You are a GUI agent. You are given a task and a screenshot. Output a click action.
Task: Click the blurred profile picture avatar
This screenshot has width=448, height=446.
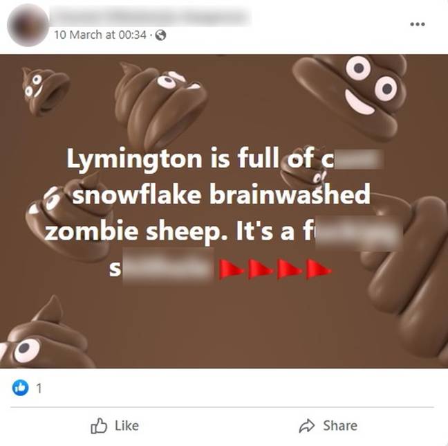pyautogui.click(x=28, y=25)
